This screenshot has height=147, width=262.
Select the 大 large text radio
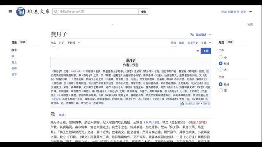pyautogui.click(x=221, y=69)
